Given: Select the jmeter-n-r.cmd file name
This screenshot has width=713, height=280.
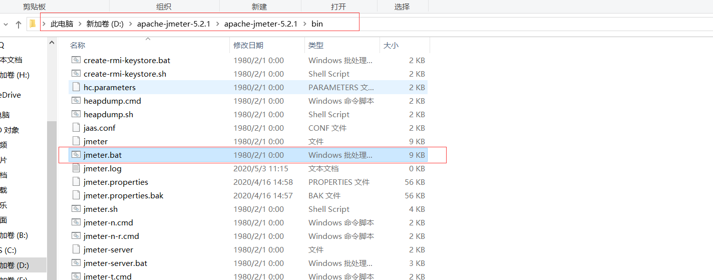Looking at the screenshot, I should tap(111, 236).
